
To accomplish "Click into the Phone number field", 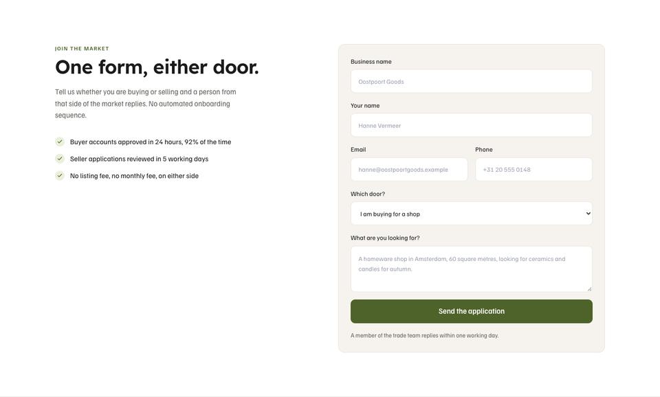I will 533,170.
